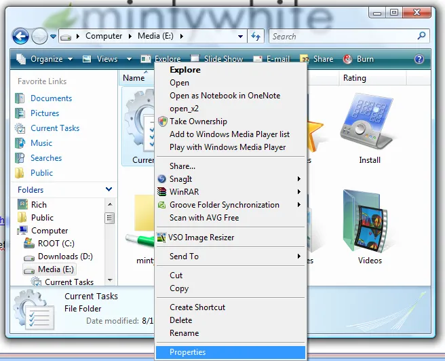This screenshot has width=445, height=361.
Task: Choose open_x2 in the context menu
Action: coord(231,109)
